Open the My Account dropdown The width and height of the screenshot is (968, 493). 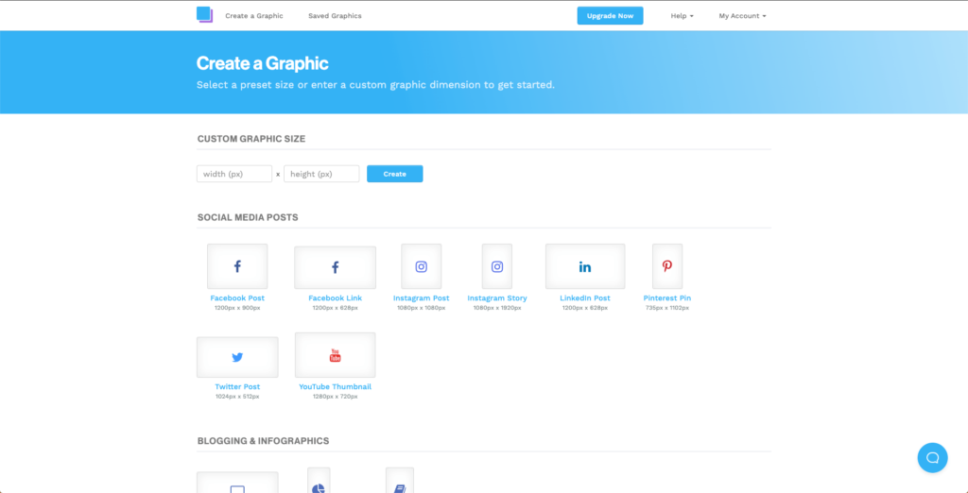[x=742, y=16]
